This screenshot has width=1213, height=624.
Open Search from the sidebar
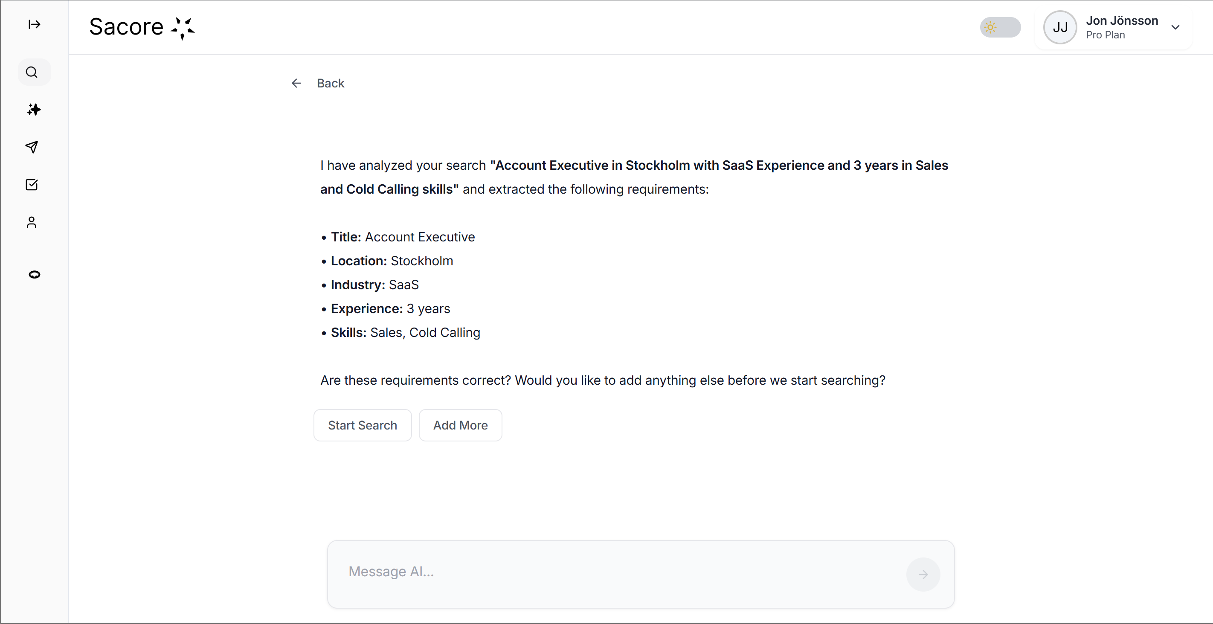tap(32, 72)
